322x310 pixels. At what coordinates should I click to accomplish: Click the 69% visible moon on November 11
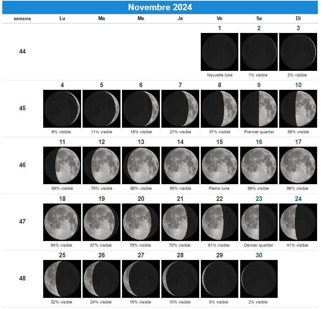pyautogui.click(x=62, y=165)
